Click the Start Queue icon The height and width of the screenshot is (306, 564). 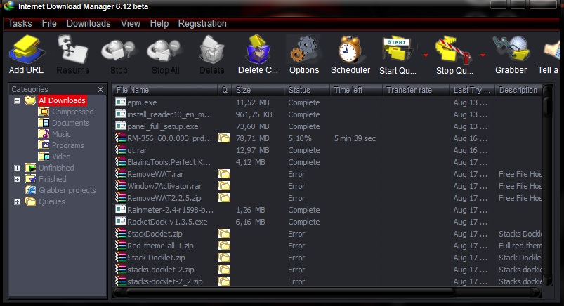click(x=398, y=49)
